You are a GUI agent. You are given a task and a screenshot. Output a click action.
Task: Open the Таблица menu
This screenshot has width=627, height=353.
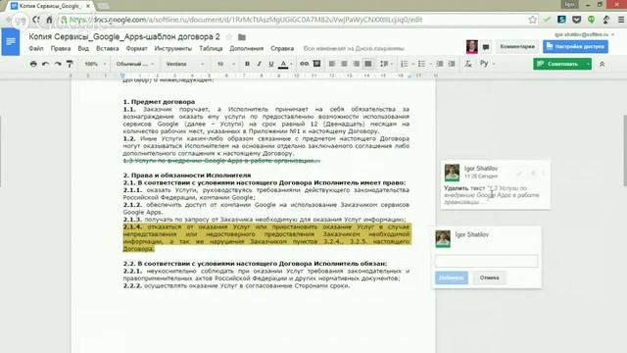click(x=211, y=48)
